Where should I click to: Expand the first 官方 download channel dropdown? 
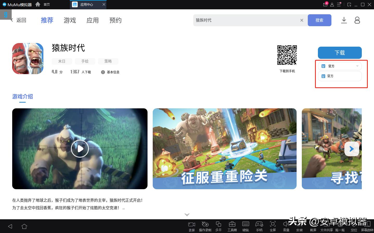click(357, 66)
